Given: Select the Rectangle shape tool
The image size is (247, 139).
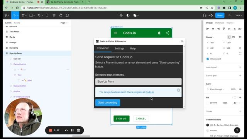Looking at the screenshot, I should tap(31, 15).
